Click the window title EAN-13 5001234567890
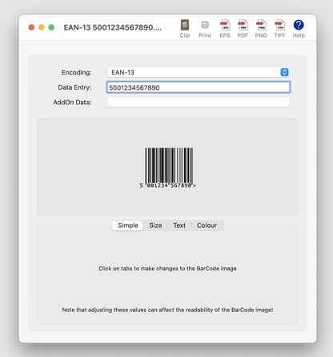Viewport: 333px width, 357px height. tap(112, 27)
